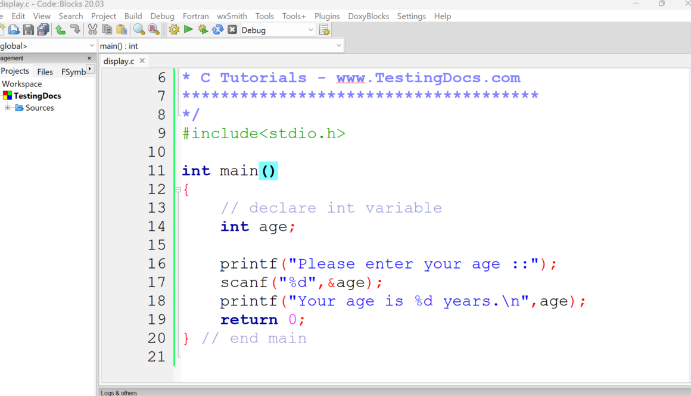
Task: Run the program using green arrow icon
Action: point(188,29)
